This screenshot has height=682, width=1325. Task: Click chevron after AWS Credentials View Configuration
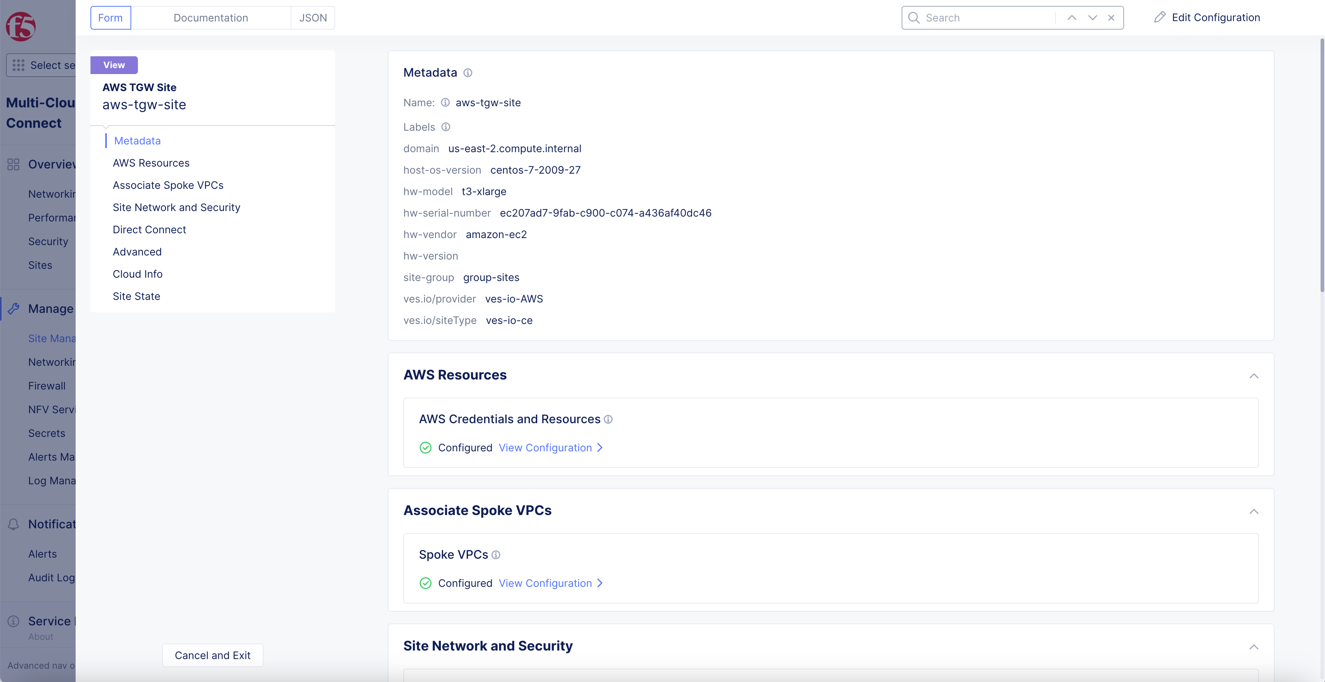[600, 448]
